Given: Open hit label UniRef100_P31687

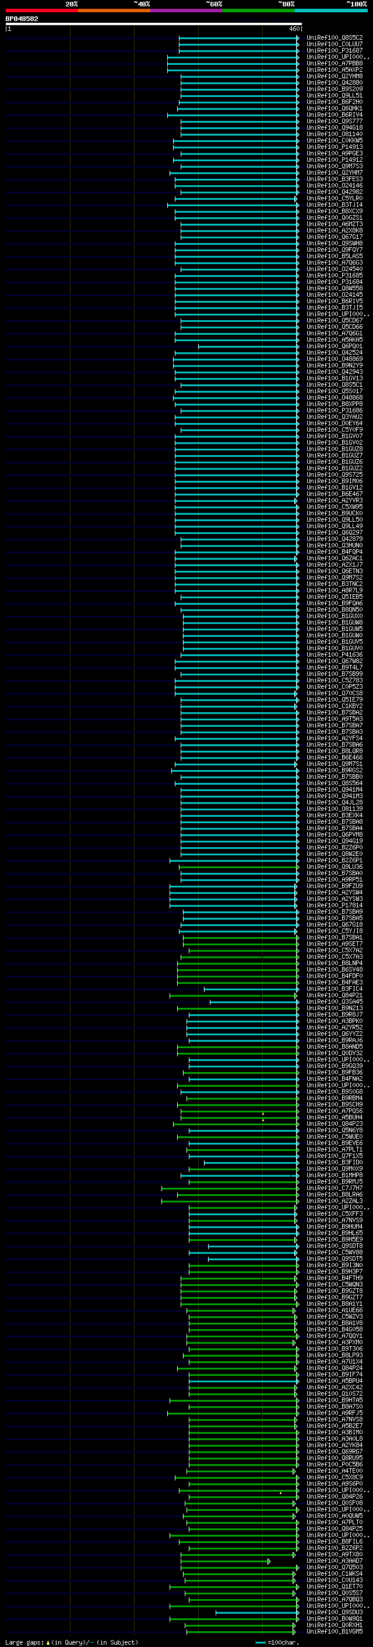Looking at the screenshot, I should [x=335, y=50].
